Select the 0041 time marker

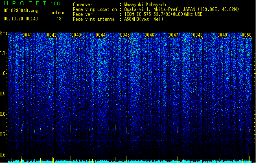click(27, 35)
